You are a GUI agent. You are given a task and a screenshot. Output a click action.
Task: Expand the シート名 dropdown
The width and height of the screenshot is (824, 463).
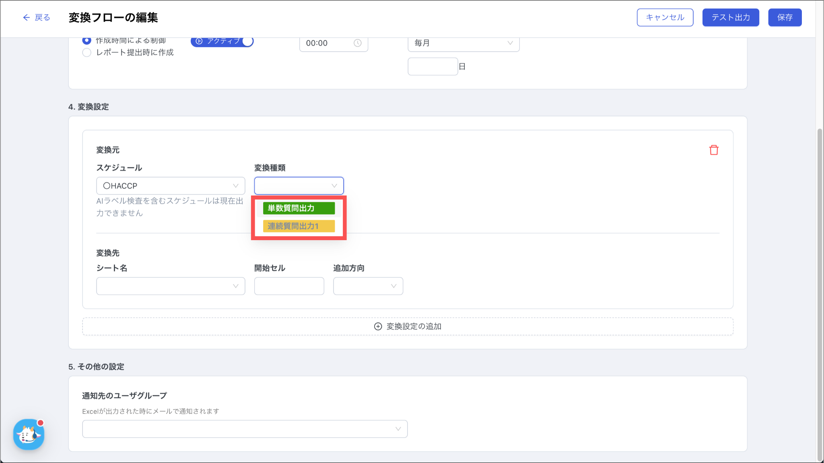171,286
